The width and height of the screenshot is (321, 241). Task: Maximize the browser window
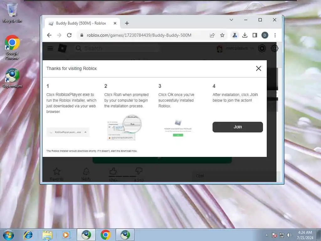pyautogui.click(x=260, y=20)
